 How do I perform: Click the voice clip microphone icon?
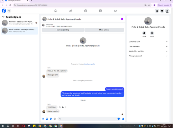(43, 119)
